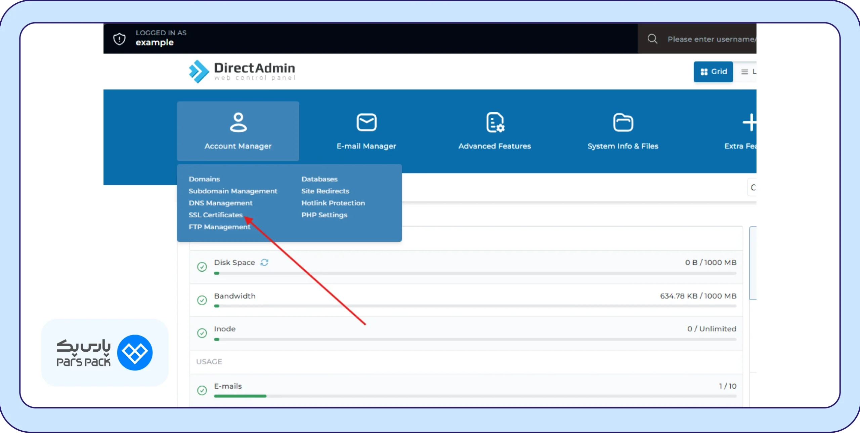Click the DirectAdmin logo
The image size is (860, 433).
pos(242,71)
